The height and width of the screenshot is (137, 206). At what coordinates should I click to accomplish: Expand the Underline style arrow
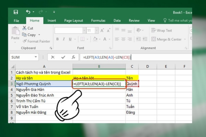click(x=75, y=39)
